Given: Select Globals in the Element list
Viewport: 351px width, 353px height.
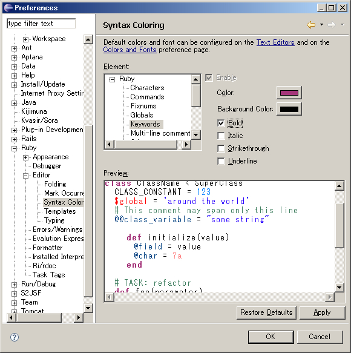Looking at the screenshot, I should click(x=142, y=115).
